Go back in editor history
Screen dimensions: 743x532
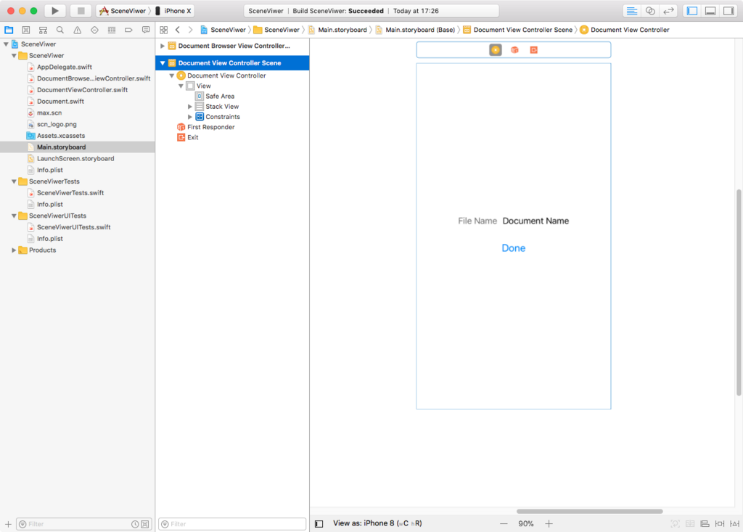178,30
